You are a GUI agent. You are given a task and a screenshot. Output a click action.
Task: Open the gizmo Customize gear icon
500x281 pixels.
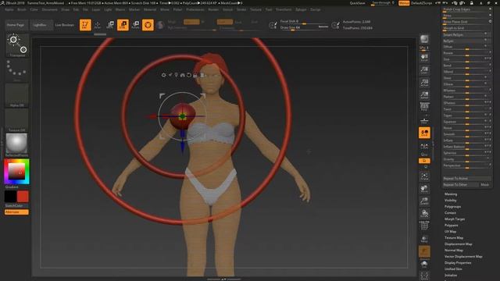[x=163, y=75]
